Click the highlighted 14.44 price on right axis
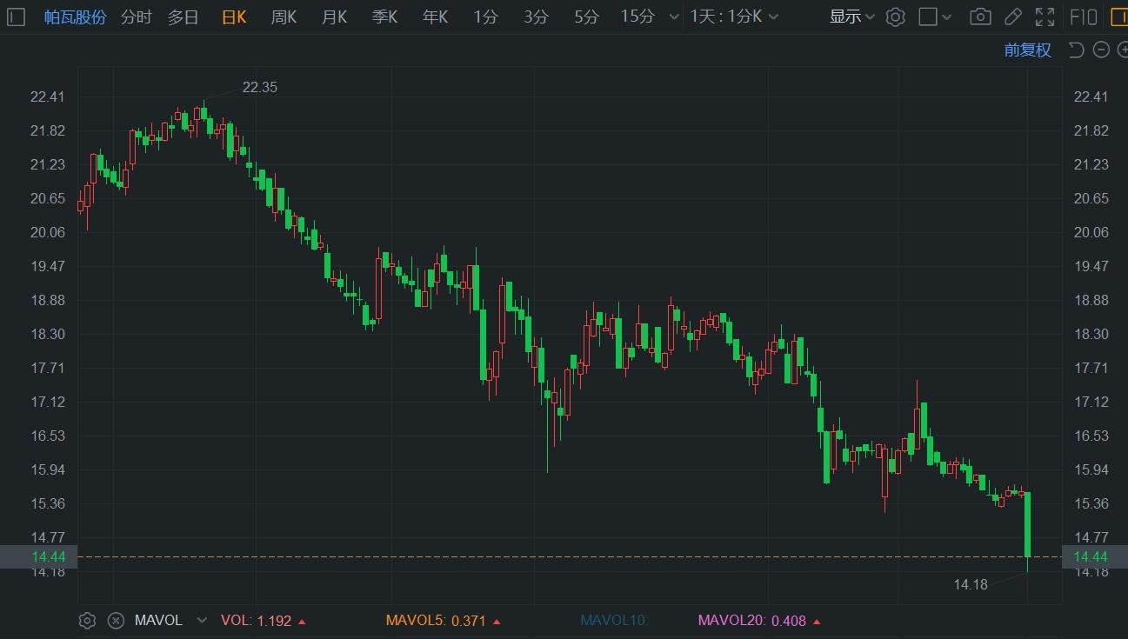Image resolution: width=1128 pixels, height=639 pixels. click(x=1094, y=556)
